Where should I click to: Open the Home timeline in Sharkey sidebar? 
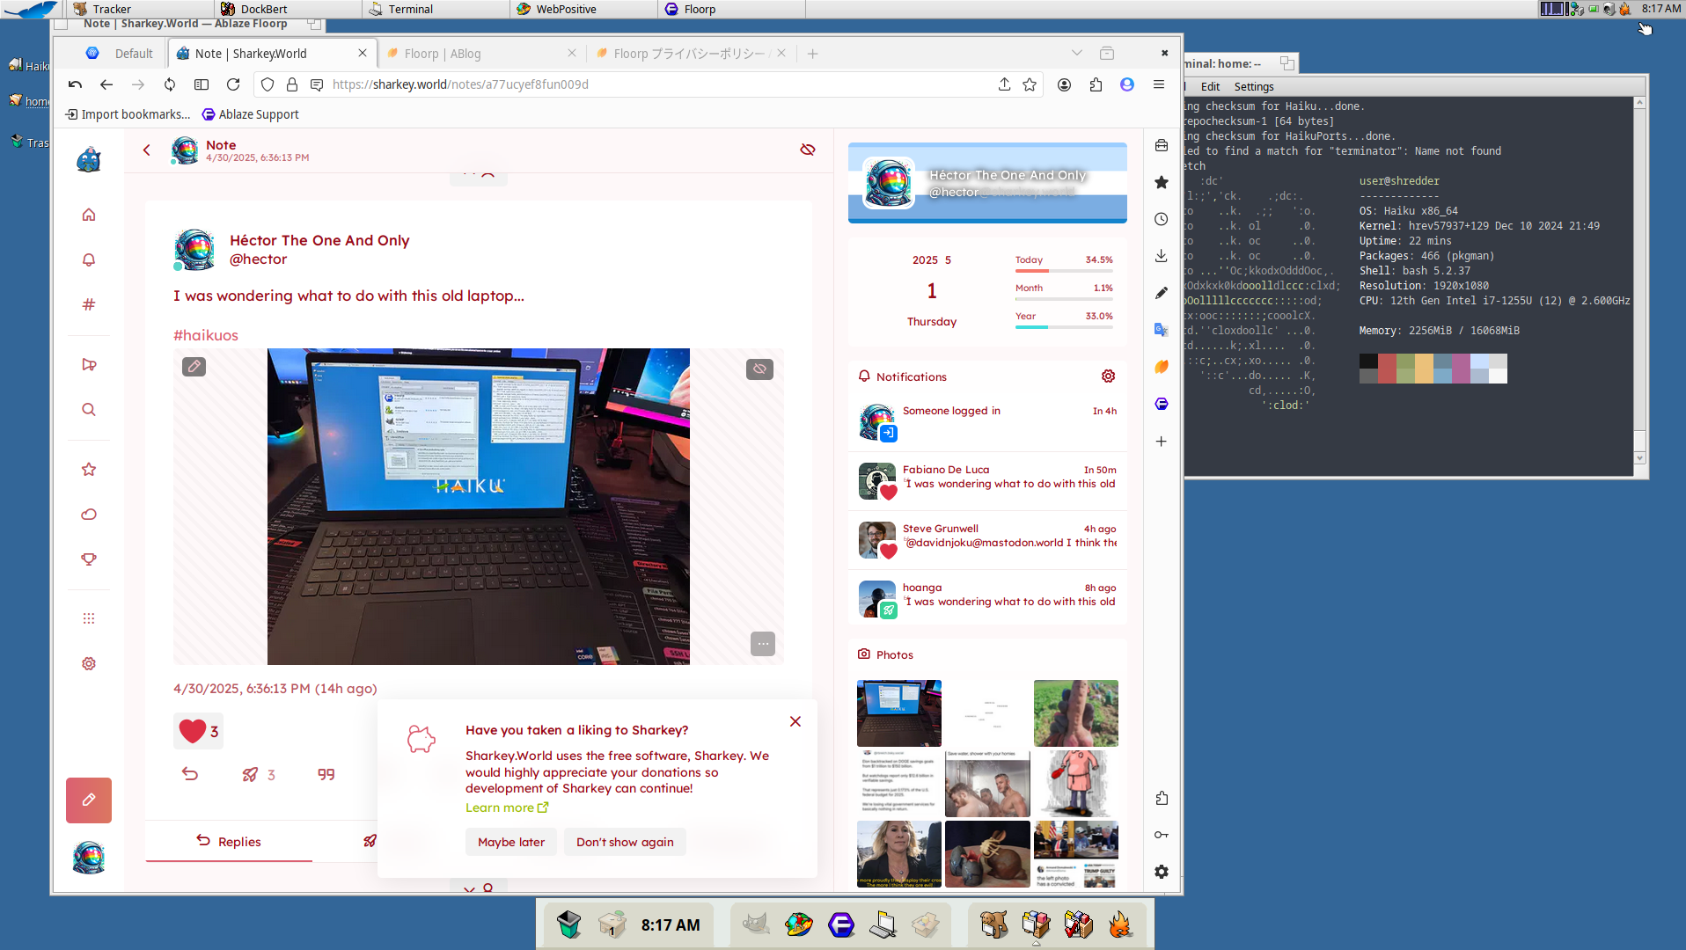[89, 215]
